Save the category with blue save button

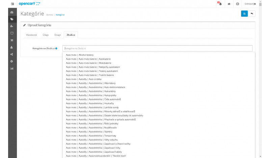click(x=244, y=14)
